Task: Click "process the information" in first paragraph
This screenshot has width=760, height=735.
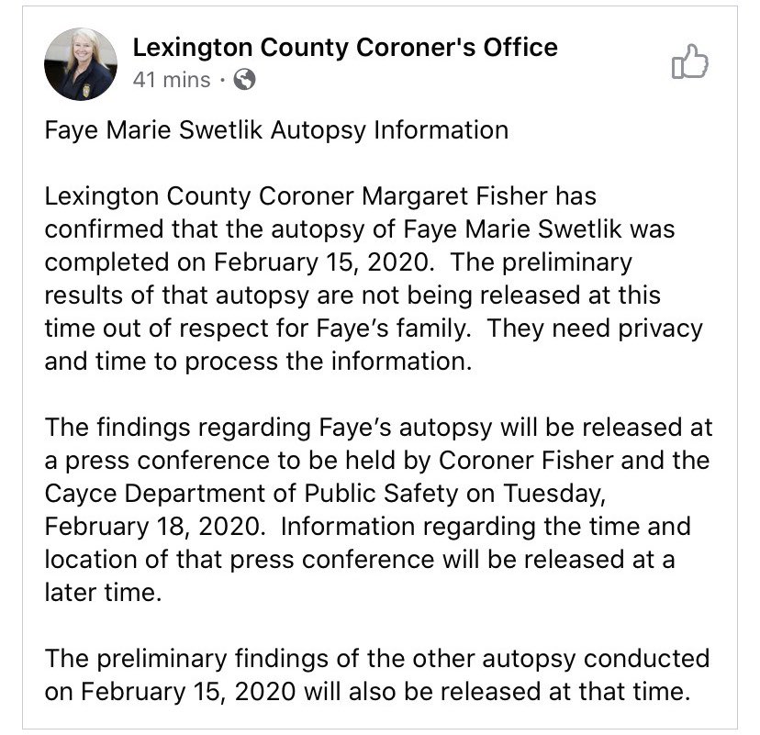Action: pyautogui.click(x=330, y=361)
